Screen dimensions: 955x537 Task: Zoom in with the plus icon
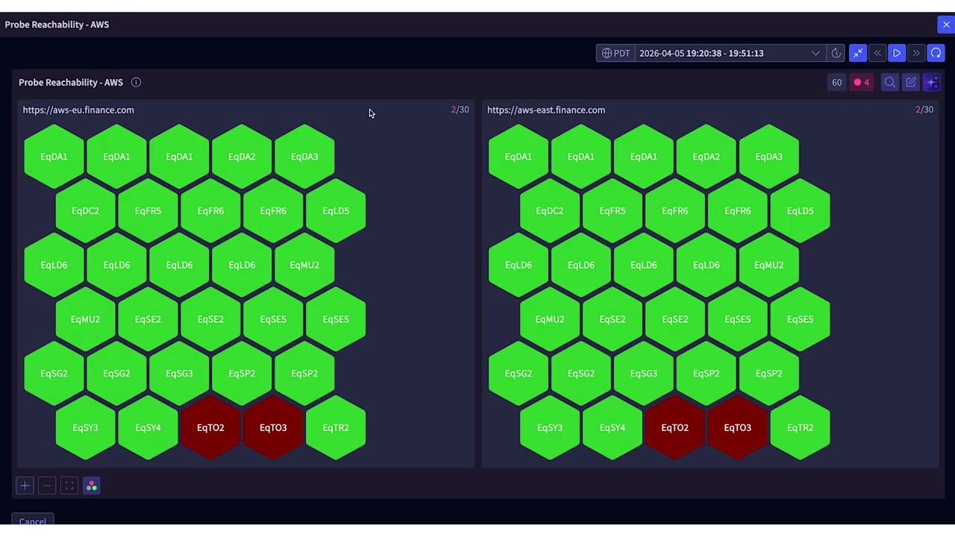click(x=25, y=486)
